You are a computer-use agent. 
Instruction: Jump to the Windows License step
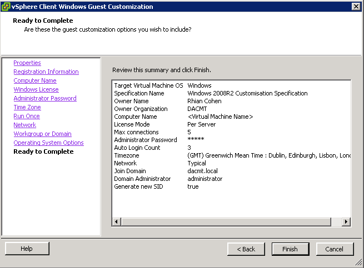point(36,89)
